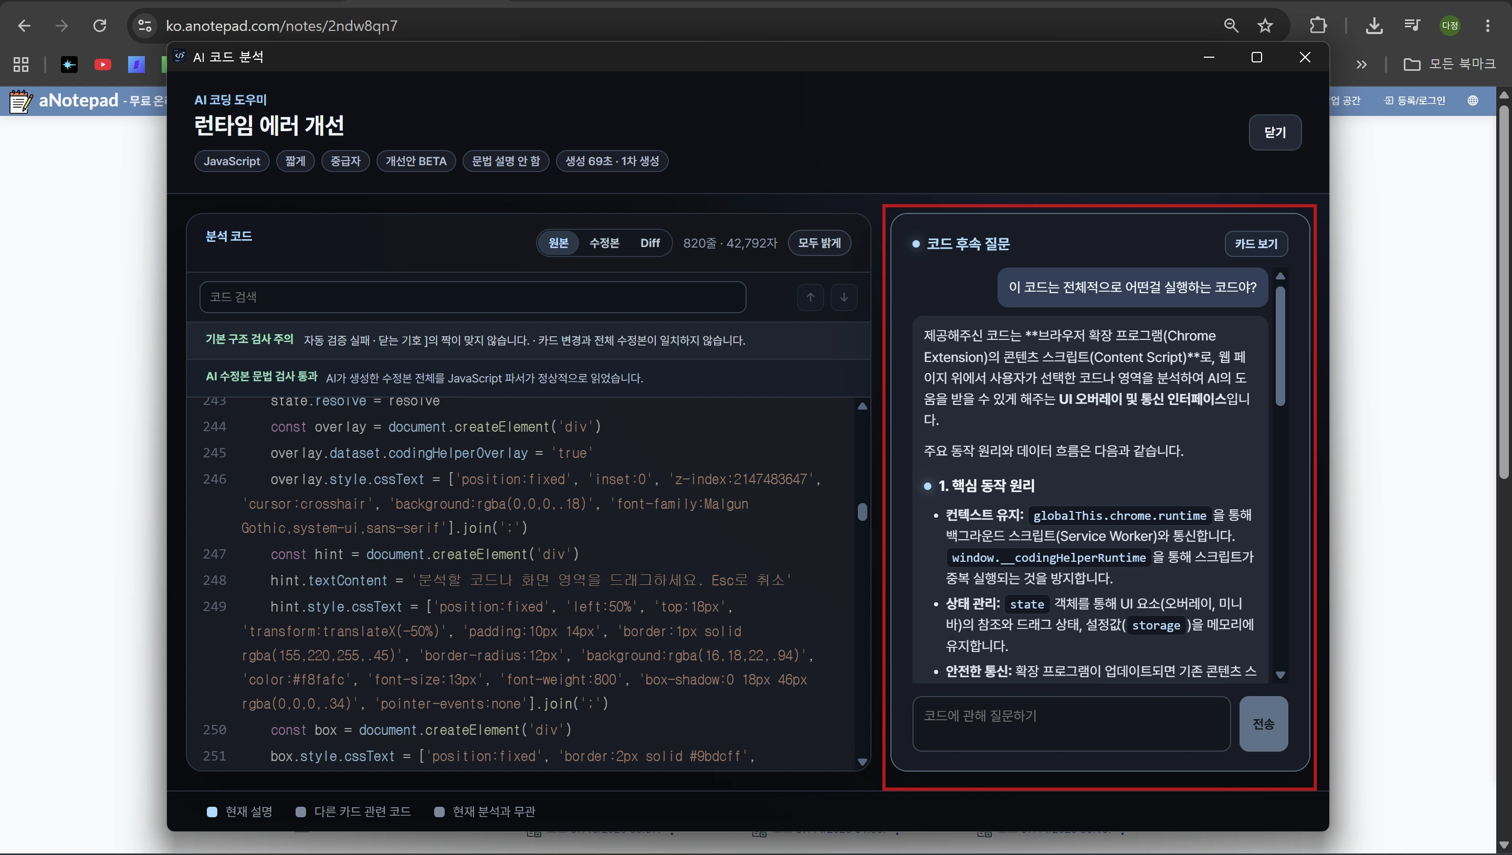Toggle the 현재 설명 legend checkbox
This screenshot has width=1512, height=855.
(212, 811)
